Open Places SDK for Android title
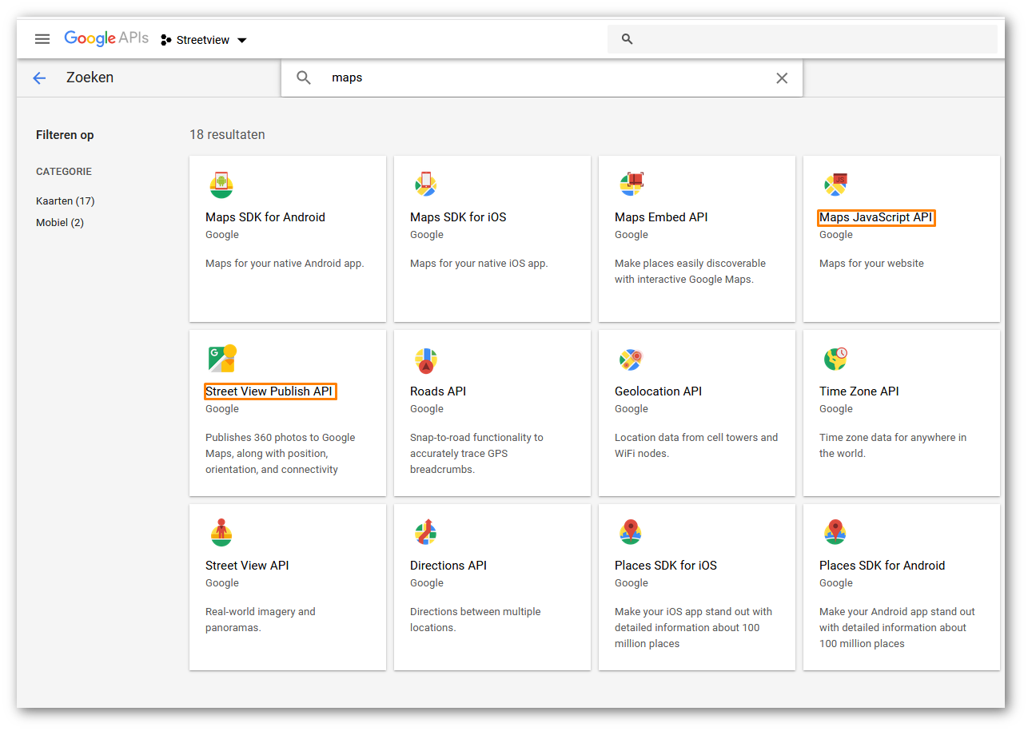Screen dimensions: 1028x731 tap(883, 566)
